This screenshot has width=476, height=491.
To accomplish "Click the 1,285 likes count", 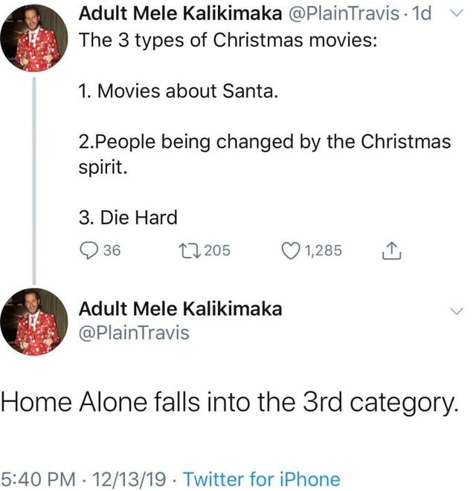I will [324, 251].
